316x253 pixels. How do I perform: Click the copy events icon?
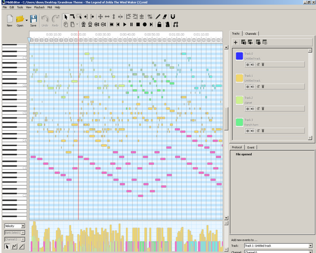(x=66, y=24)
